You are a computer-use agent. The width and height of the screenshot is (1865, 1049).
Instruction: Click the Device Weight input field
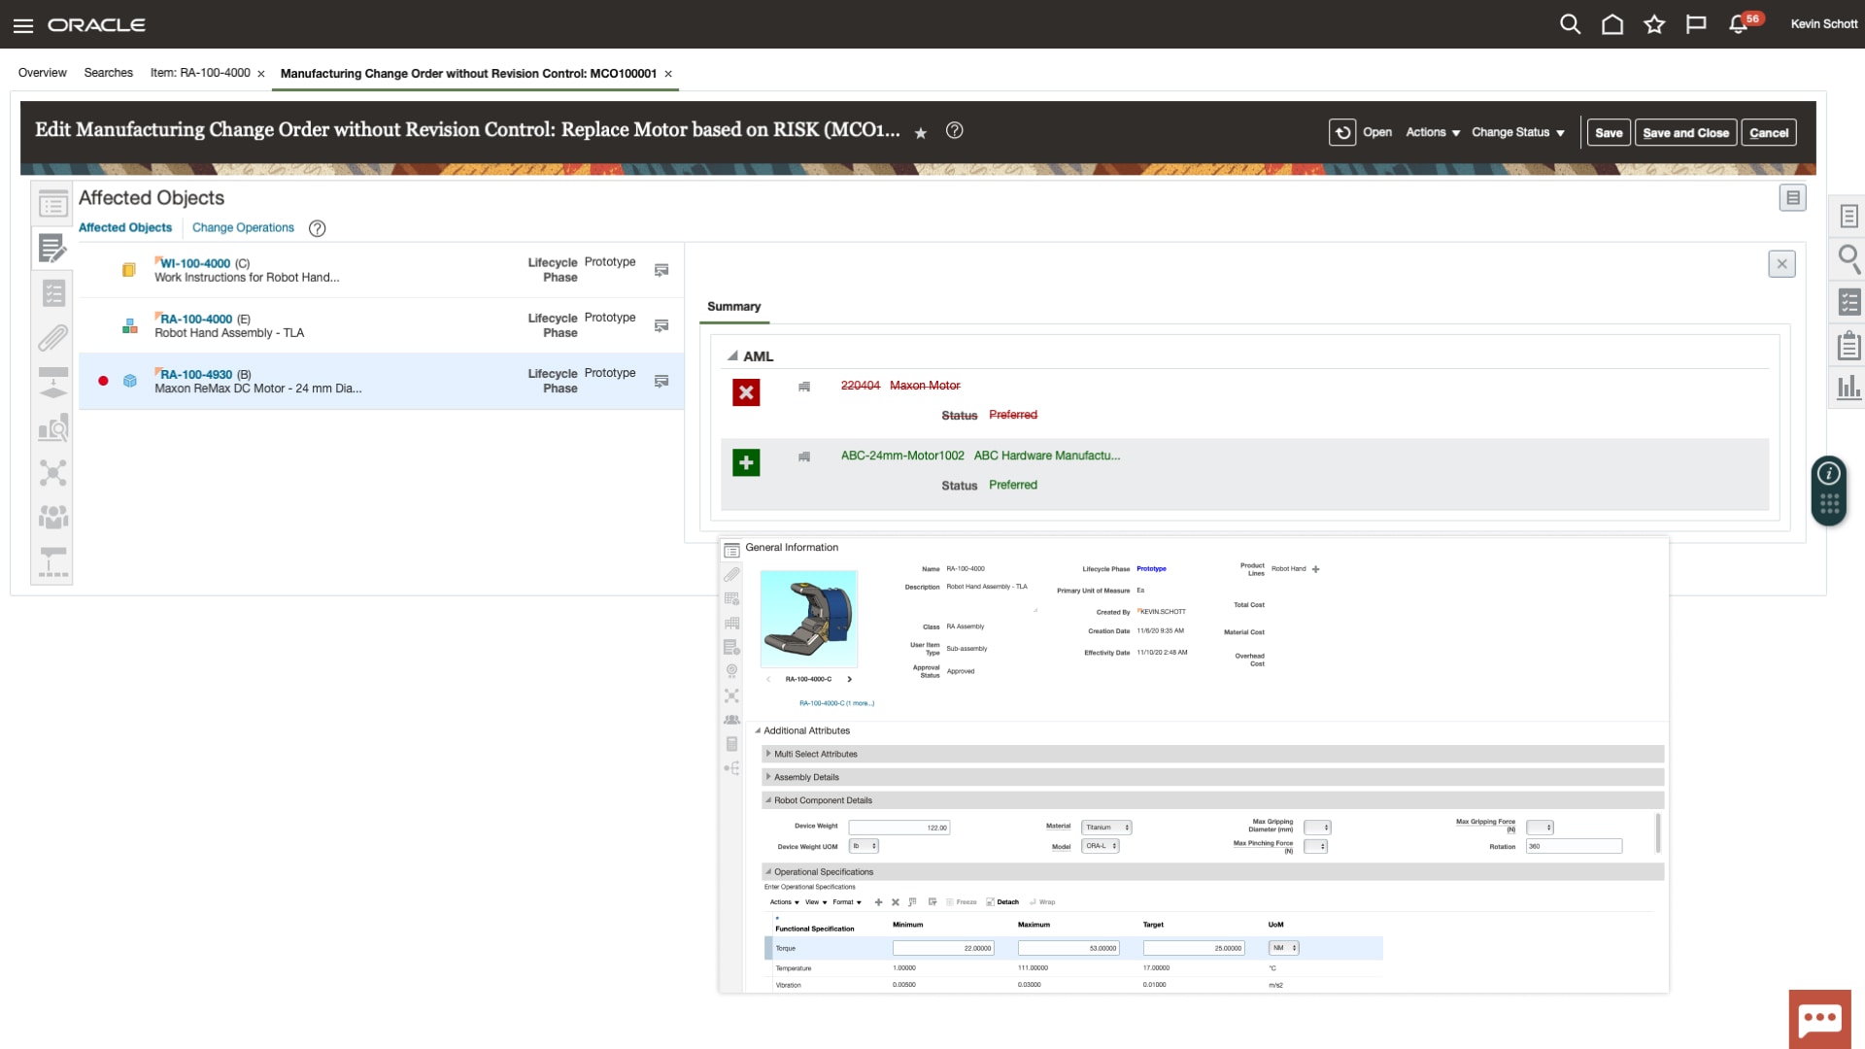(x=899, y=828)
